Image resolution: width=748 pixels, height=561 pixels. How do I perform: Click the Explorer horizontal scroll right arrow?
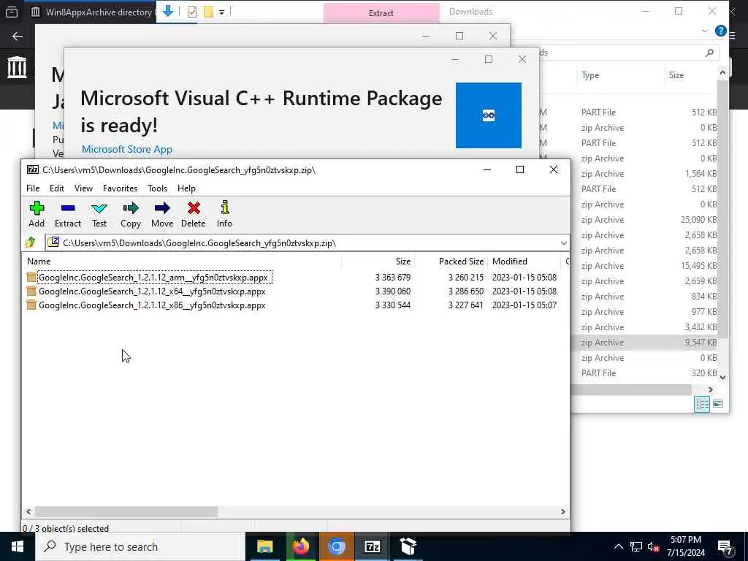click(710, 390)
